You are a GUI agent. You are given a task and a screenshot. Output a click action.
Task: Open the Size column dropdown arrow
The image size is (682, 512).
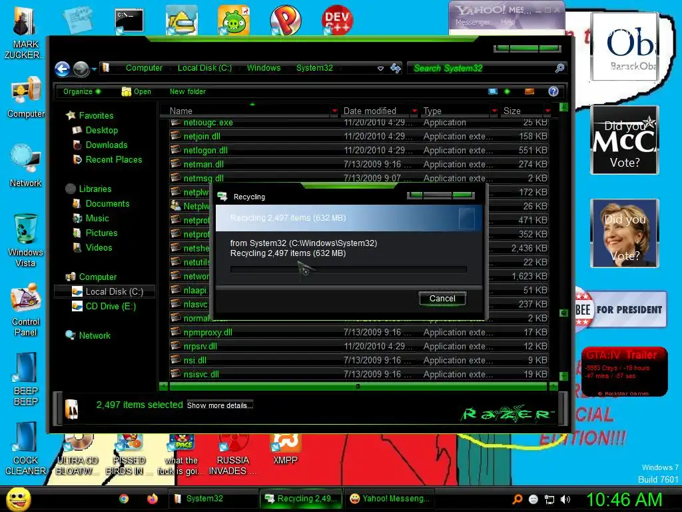547,111
